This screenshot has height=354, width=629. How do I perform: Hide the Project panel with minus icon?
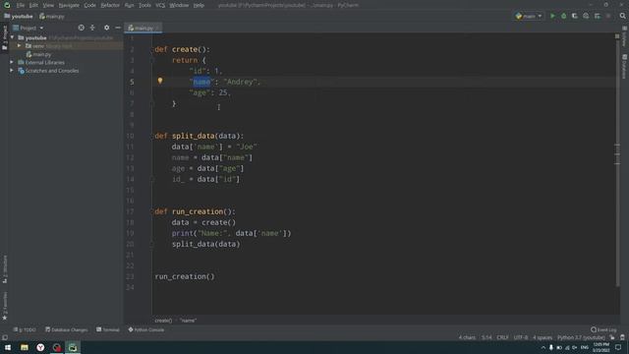(x=118, y=28)
